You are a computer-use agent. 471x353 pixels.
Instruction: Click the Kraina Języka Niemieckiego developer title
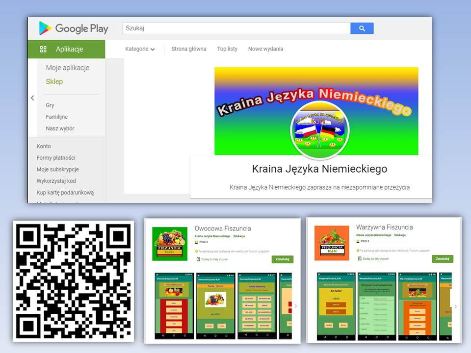pos(319,169)
